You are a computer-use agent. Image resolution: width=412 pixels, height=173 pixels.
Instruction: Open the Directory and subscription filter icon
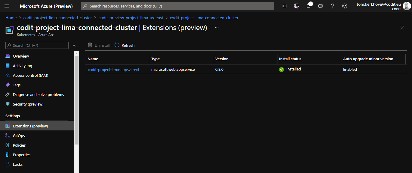tap(297, 6)
